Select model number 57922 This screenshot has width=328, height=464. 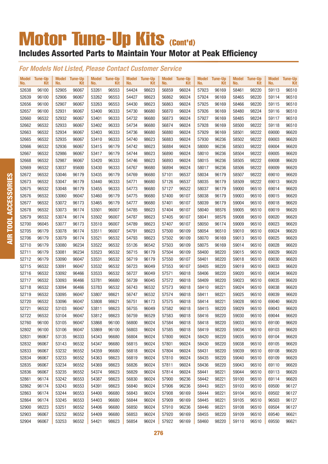pyautogui.click(x=167, y=421)
